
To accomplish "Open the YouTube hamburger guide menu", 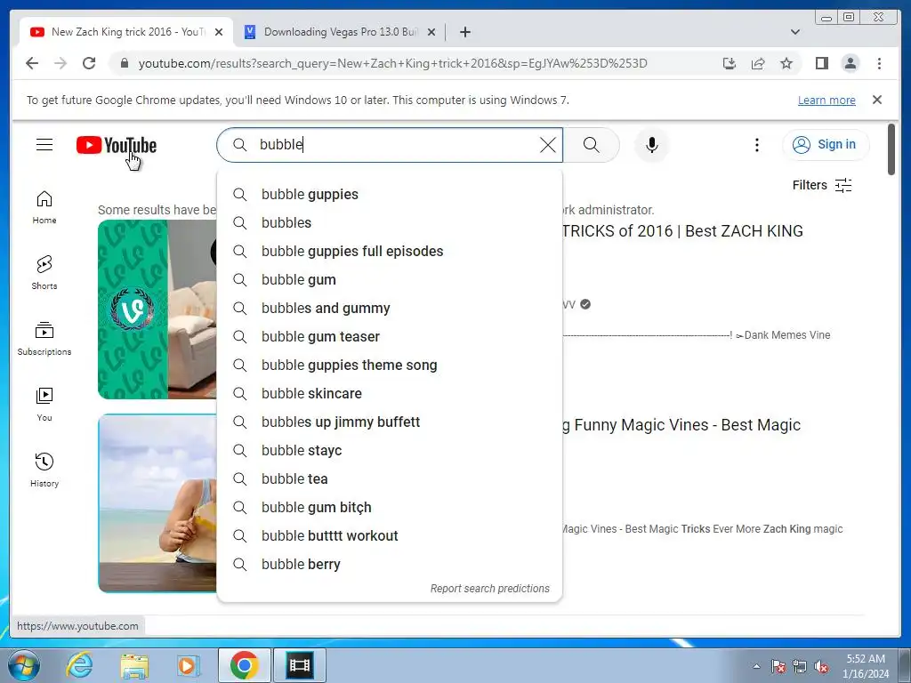I will [44, 145].
